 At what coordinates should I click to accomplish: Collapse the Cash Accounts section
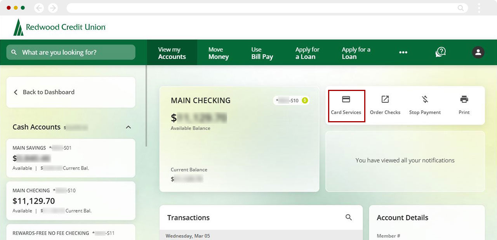click(x=129, y=127)
